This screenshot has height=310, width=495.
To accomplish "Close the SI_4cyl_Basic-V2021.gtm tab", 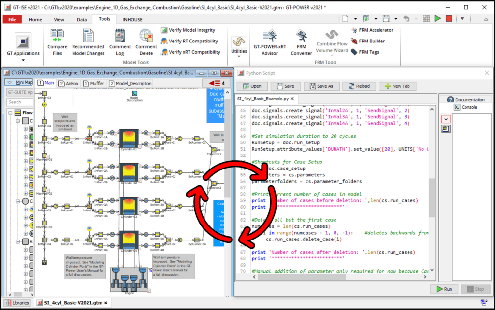I will [x=106, y=303].
